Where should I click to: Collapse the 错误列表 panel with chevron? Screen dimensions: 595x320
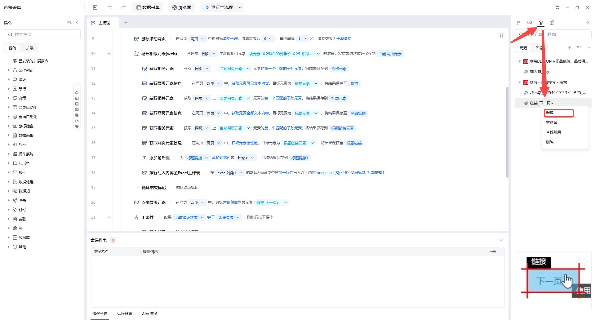(x=501, y=240)
